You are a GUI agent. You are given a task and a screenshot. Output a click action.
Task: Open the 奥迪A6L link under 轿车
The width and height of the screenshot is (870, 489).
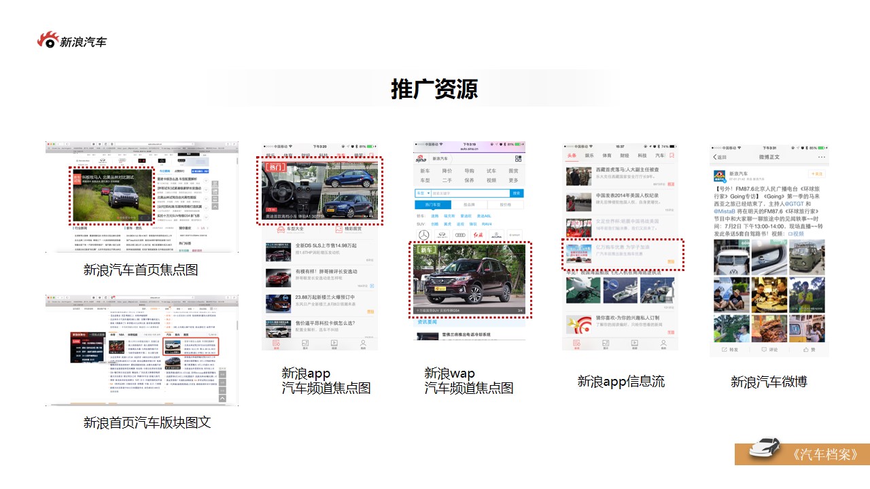pyautogui.click(x=484, y=216)
